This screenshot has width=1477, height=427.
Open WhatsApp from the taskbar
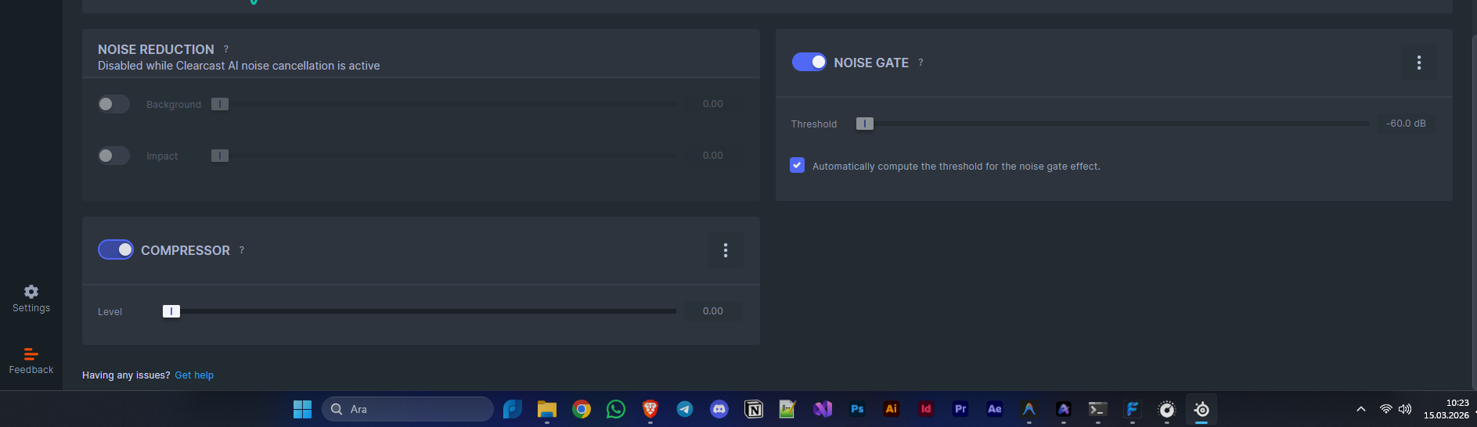coord(616,409)
